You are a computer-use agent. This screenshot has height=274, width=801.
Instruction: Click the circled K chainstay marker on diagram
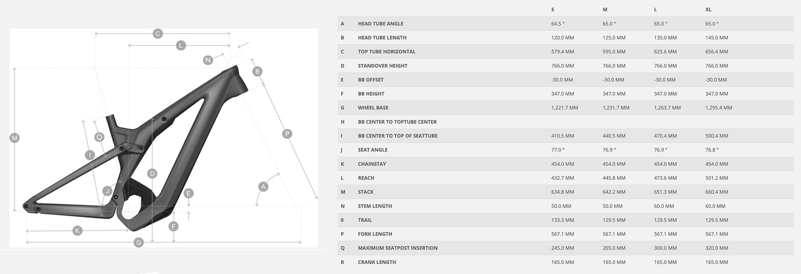77,231
